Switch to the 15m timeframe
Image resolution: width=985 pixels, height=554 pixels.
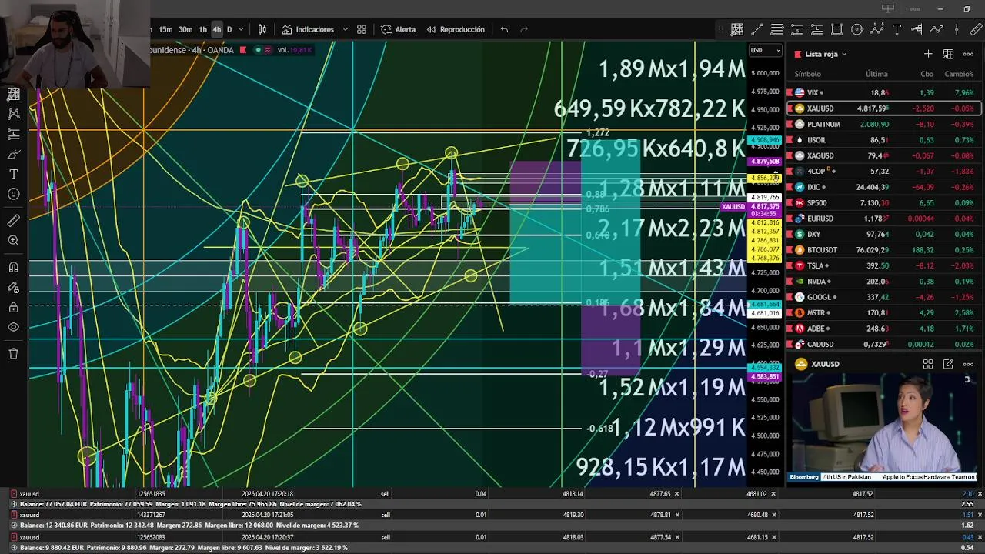(165, 29)
